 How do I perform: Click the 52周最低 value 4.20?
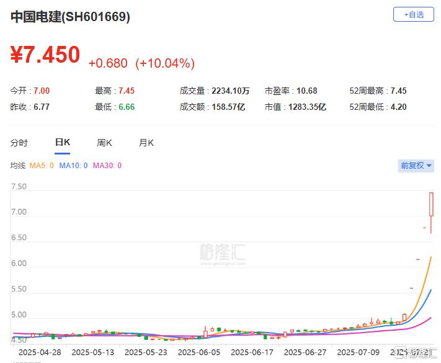point(399,107)
